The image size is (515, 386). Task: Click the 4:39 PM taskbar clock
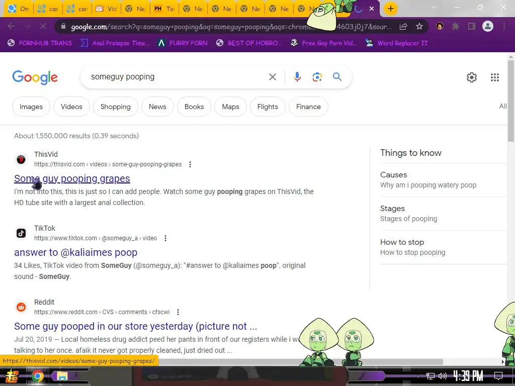(x=468, y=375)
